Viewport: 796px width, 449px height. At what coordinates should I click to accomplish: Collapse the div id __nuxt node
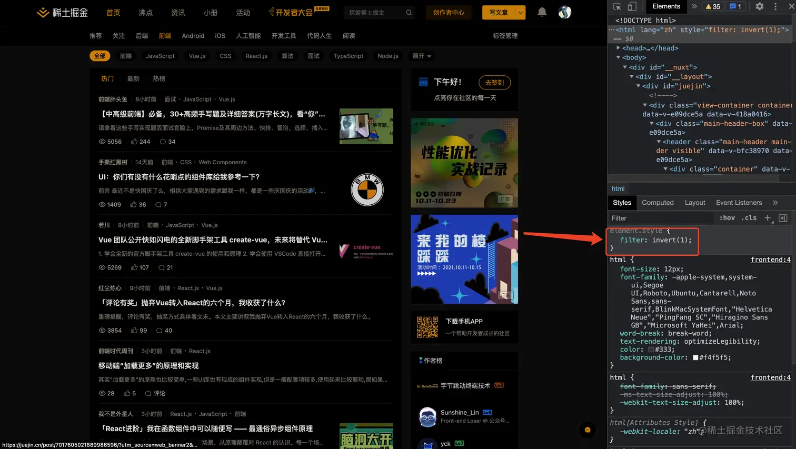pos(625,67)
